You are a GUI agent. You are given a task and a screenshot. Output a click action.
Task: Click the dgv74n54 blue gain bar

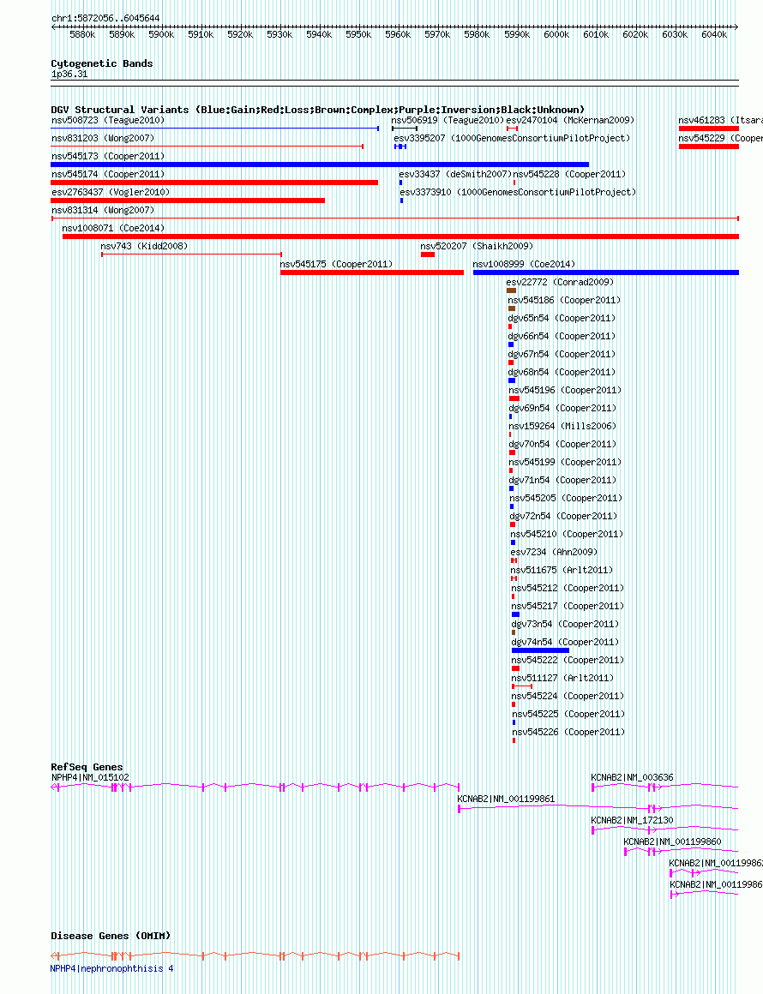pos(540,650)
